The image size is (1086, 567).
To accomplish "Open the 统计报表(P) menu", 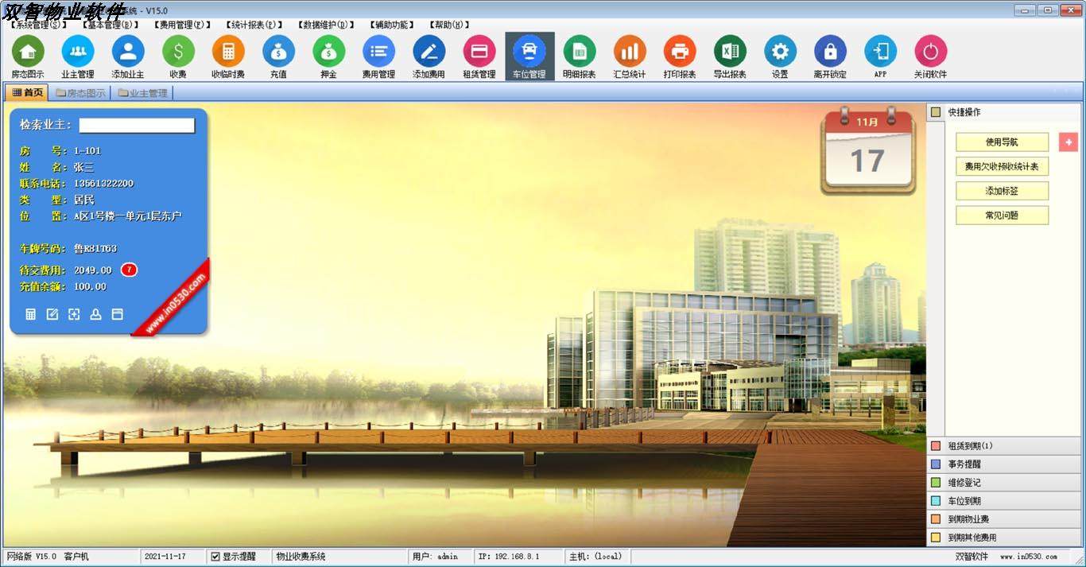I will (x=254, y=25).
